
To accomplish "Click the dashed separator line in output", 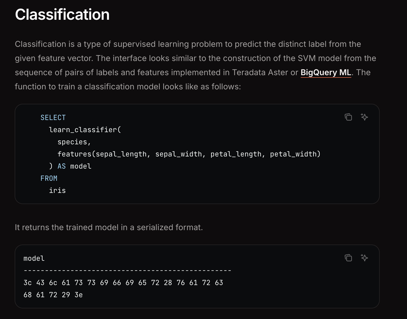I will (x=128, y=270).
